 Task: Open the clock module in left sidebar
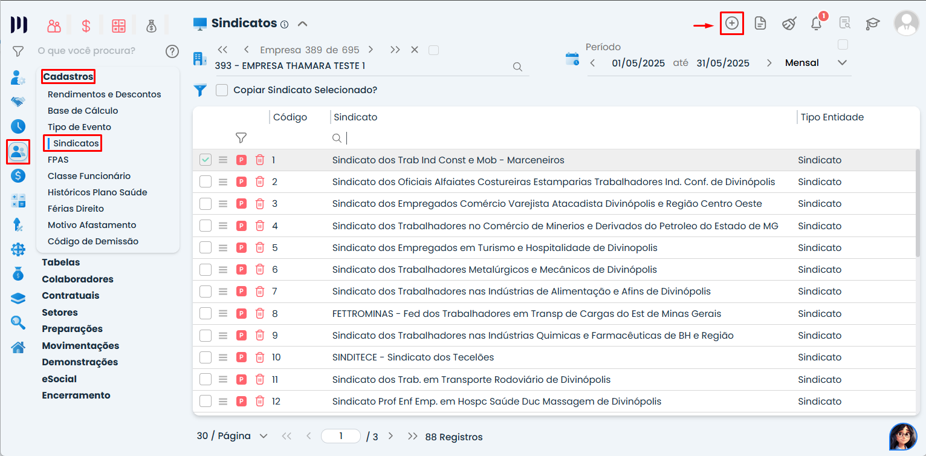pos(18,126)
